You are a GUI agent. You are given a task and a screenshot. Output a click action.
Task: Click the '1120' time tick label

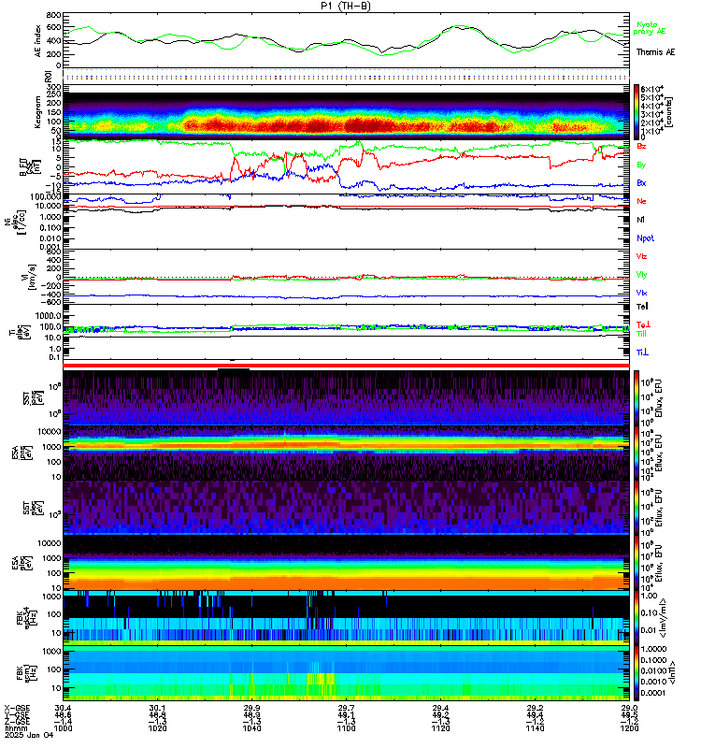point(440,728)
